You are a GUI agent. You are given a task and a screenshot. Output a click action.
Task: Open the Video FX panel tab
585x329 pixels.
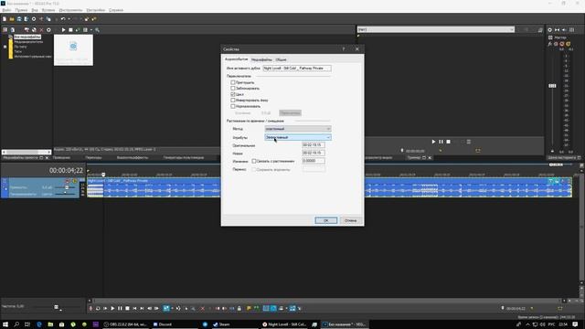pos(132,157)
